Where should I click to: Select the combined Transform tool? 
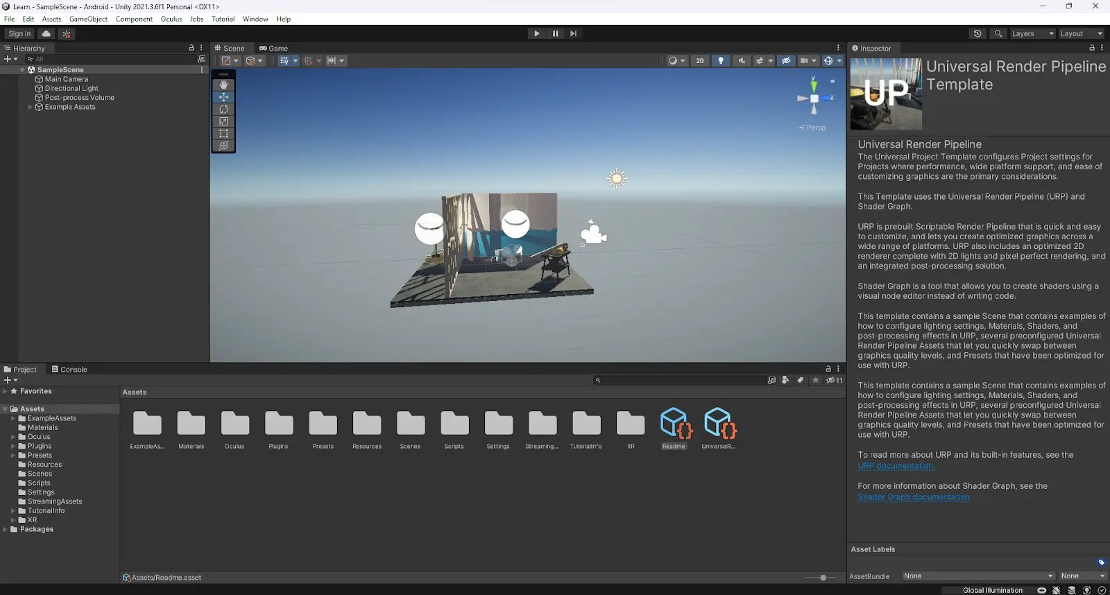[x=223, y=146]
